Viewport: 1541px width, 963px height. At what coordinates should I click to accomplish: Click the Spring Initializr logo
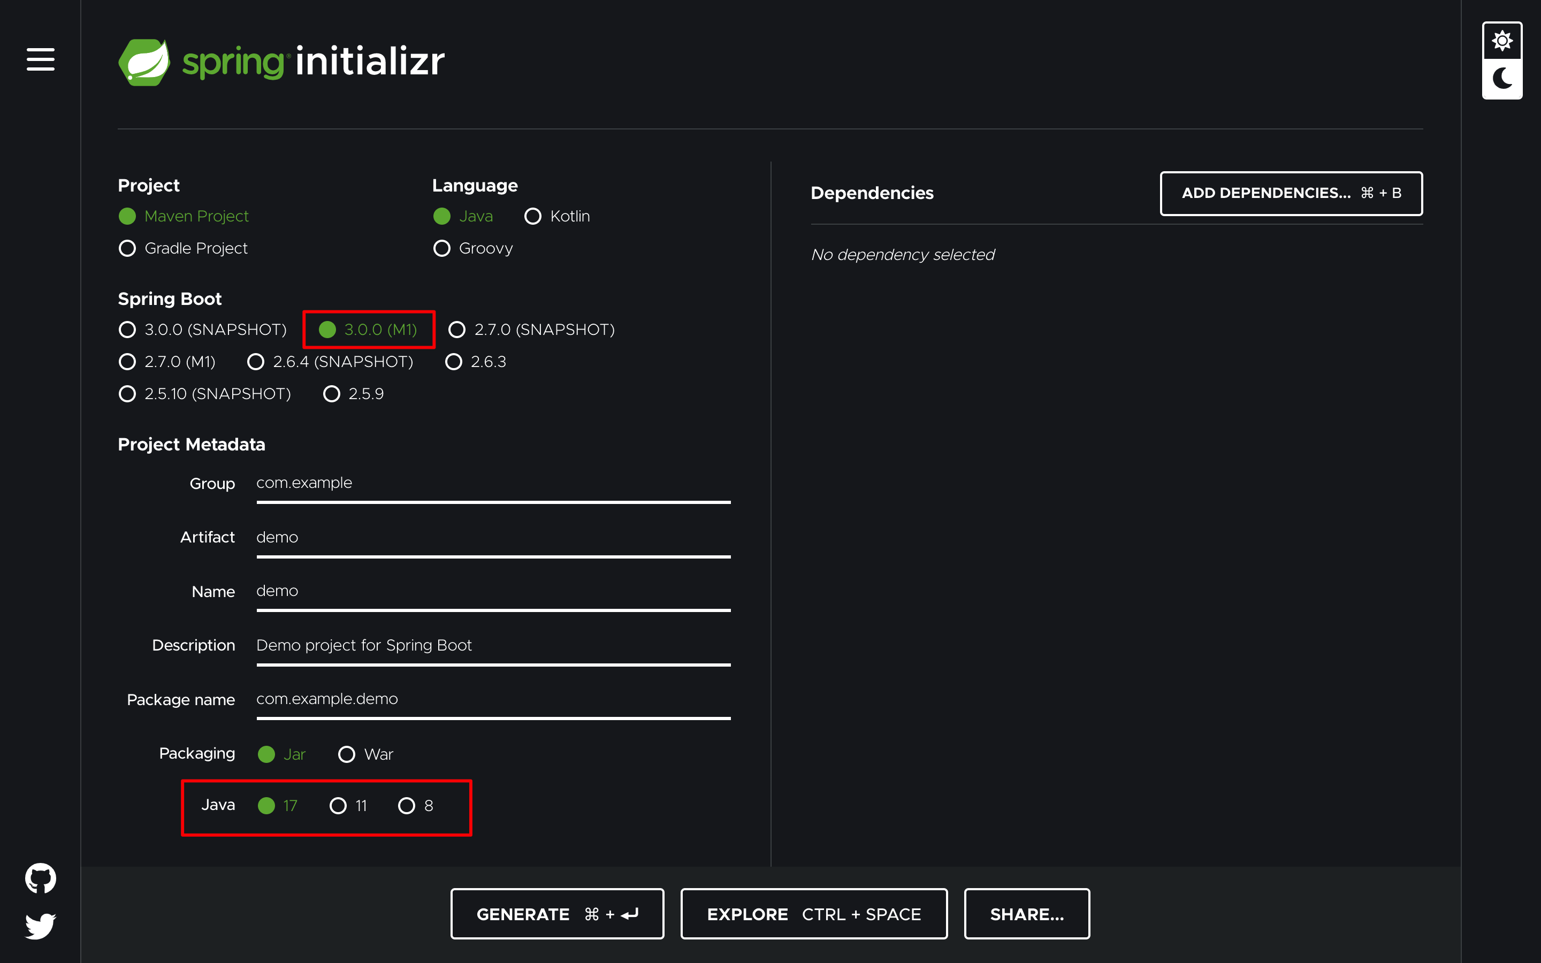click(281, 62)
